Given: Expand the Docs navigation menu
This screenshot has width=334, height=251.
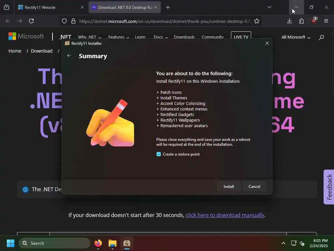Looking at the screenshot, I should [x=161, y=37].
